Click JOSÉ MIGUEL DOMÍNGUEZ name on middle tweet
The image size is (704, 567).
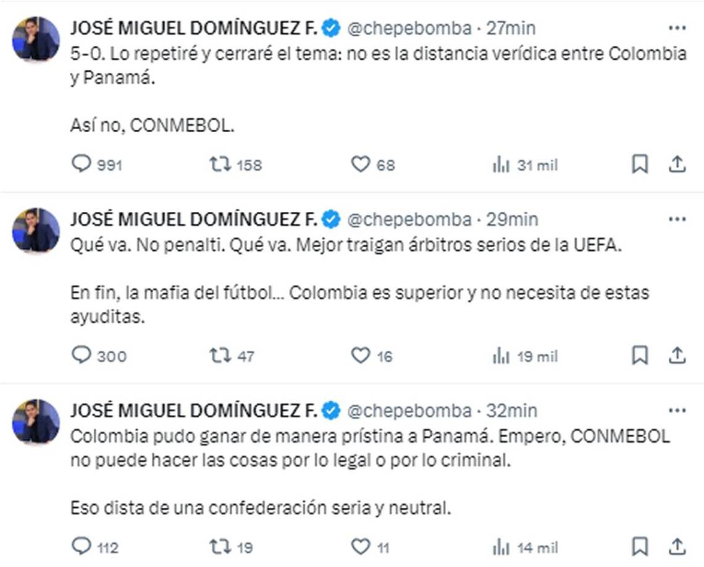[x=195, y=217]
